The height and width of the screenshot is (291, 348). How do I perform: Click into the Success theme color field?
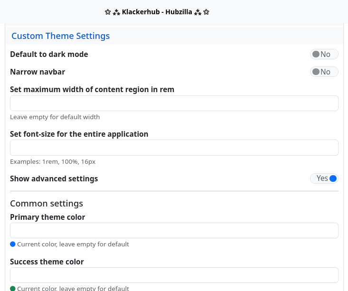click(x=174, y=275)
